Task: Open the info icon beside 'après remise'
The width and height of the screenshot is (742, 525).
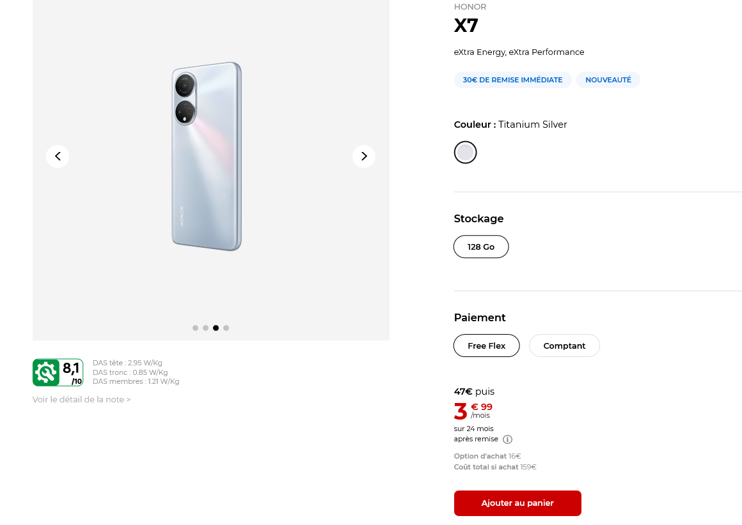Action: pos(507,439)
